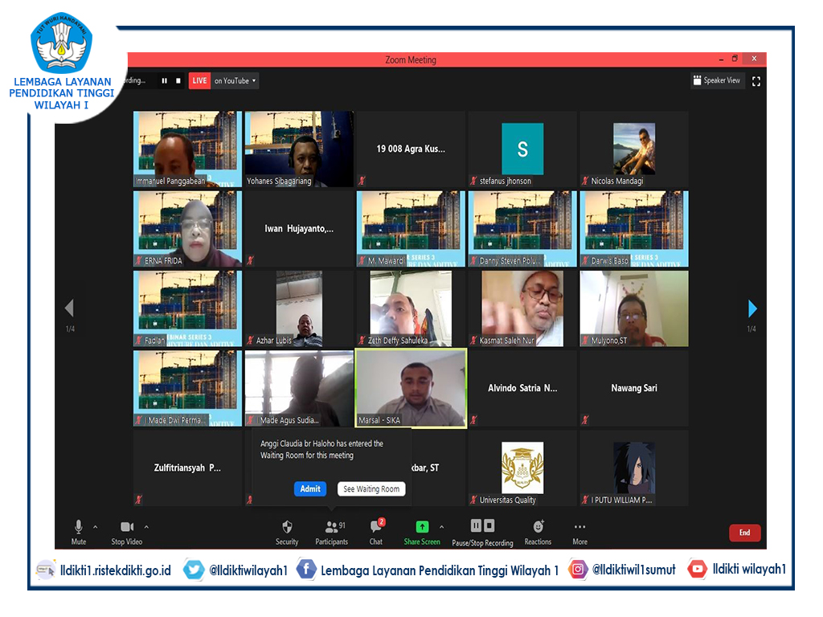Click the Zoom Meeting title bar text
This screenshot has width=823, height=617.
(x=411, y=59)
